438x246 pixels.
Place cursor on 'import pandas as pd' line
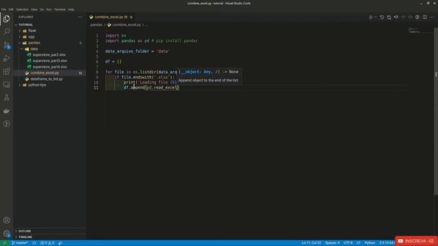[x=151, y=41]
